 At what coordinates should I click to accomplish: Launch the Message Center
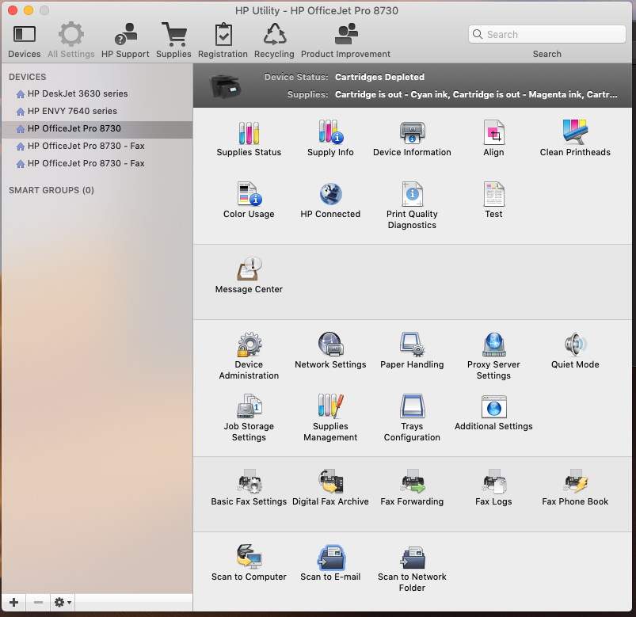coord(249,269)
